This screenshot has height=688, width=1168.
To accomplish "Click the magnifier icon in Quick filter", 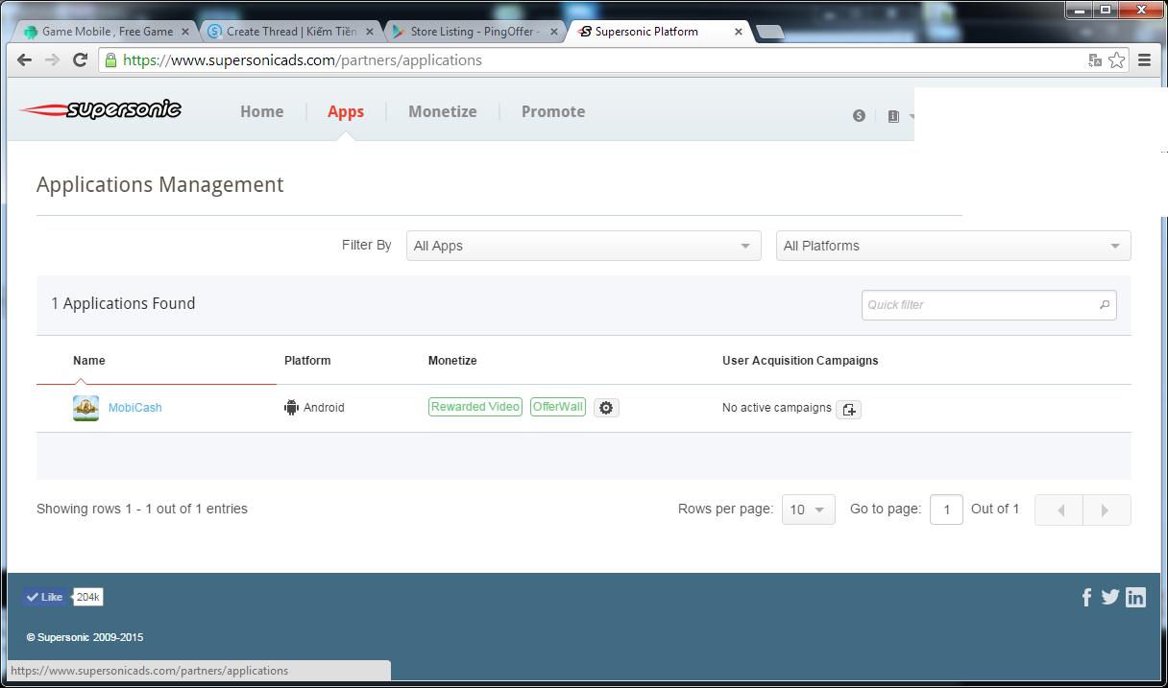I will coord(1105,305).
